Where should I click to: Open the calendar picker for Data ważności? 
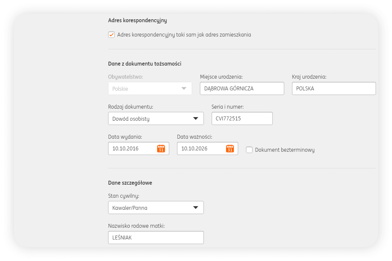[230, 149]
